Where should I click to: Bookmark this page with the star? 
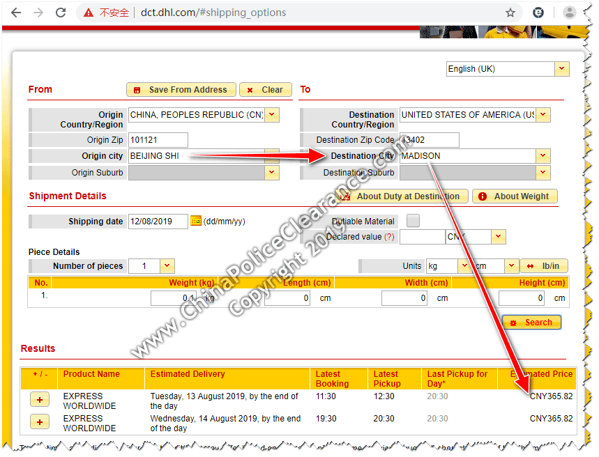[510, 13]
